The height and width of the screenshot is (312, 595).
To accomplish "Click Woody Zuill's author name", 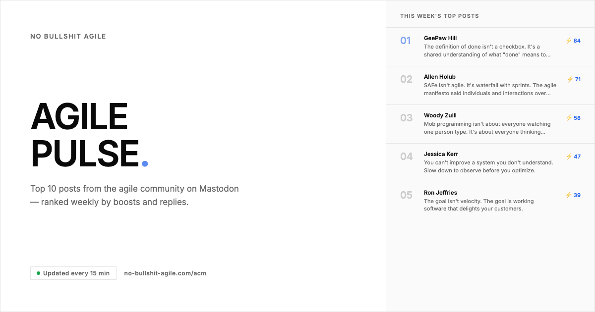I will tap(440, 115).
